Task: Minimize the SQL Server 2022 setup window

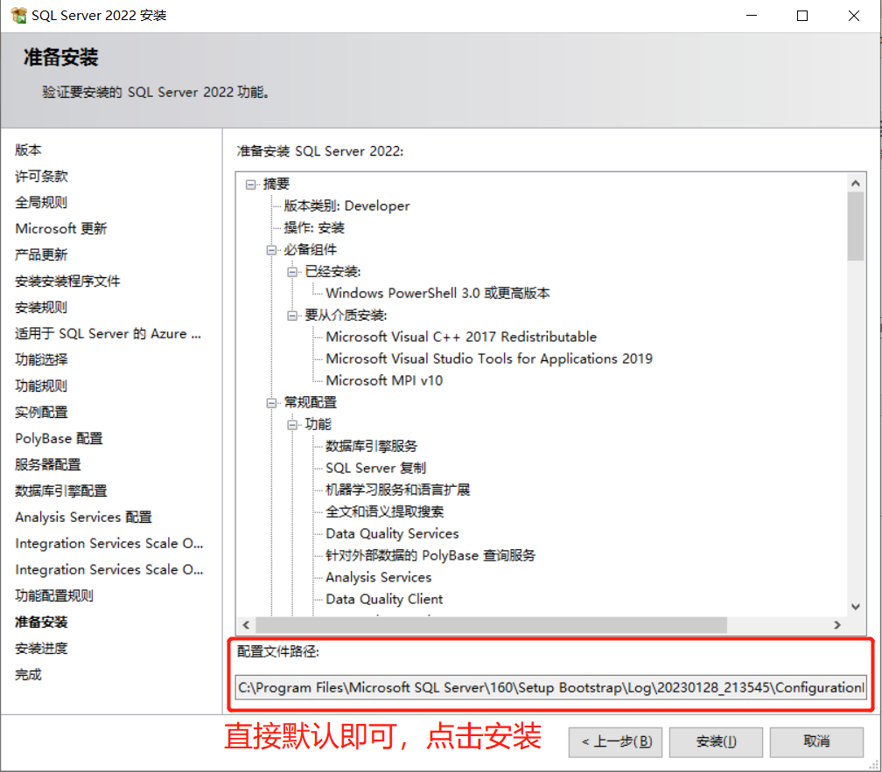Action: pyautogui.click(x=752, y=16)
